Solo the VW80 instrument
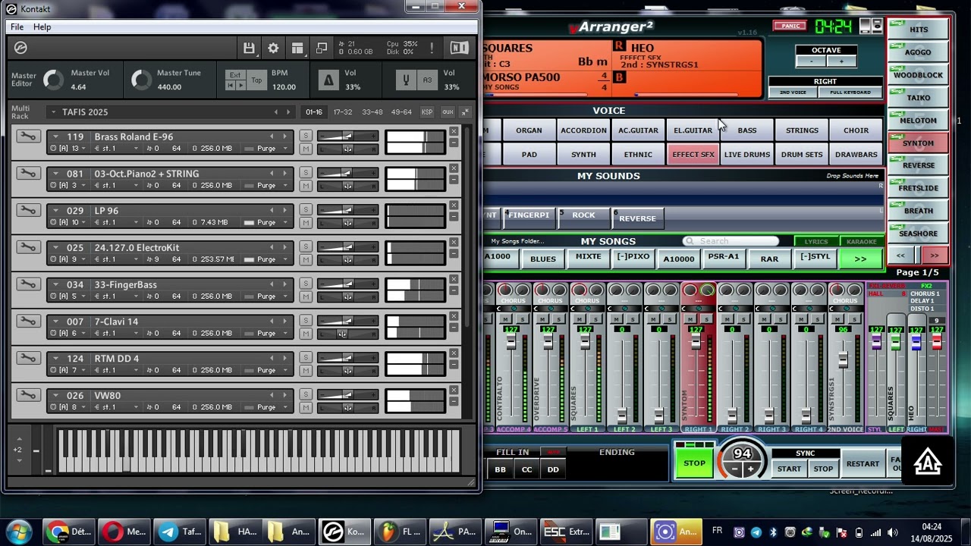 (x=306, y=394)
